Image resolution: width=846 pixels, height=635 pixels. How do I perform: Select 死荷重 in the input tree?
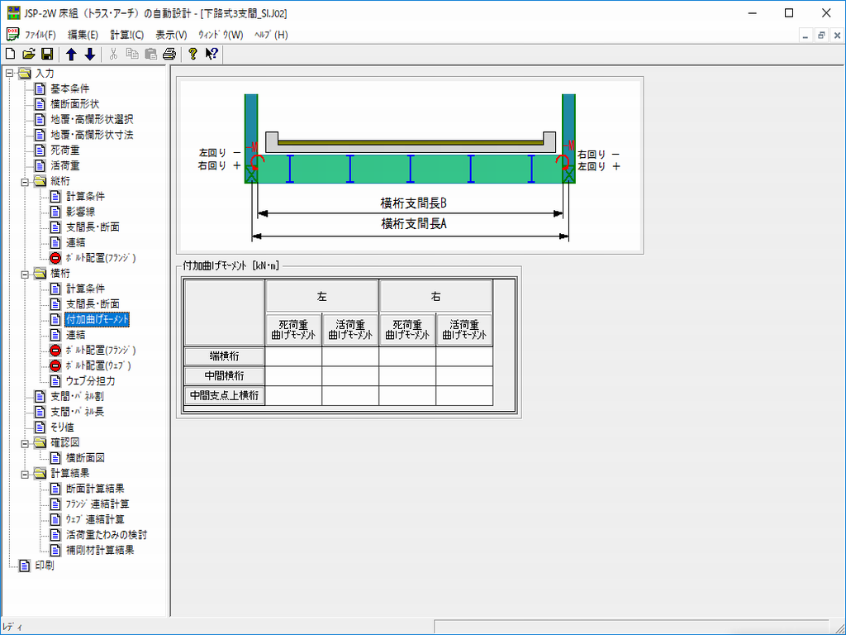pos(64,150)
